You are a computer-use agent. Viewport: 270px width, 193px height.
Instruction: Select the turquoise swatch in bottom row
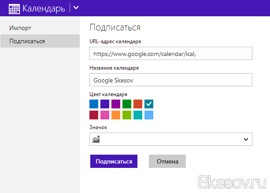pos(138,115)
